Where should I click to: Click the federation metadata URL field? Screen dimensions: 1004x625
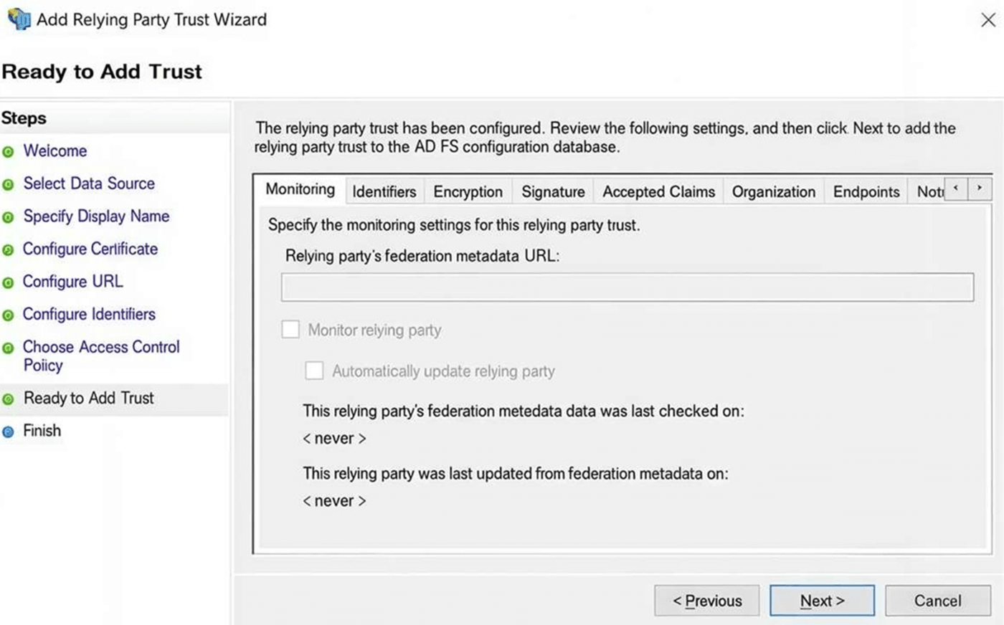coord(627,287)
